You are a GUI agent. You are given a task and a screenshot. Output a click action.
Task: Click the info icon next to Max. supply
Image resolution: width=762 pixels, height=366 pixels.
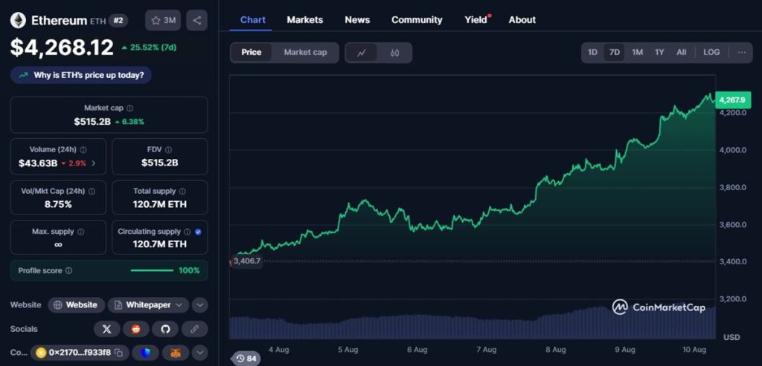(80, 232)
